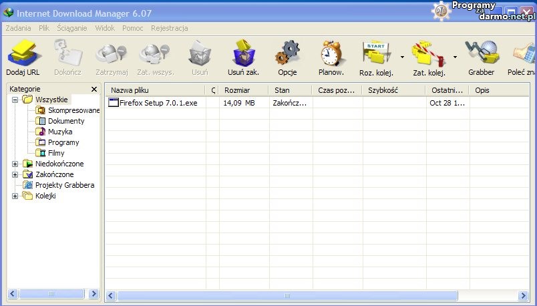Sort list by Nazwa pliku column header
This screenshot has height=306, width=537.
(x=154, y=90)
